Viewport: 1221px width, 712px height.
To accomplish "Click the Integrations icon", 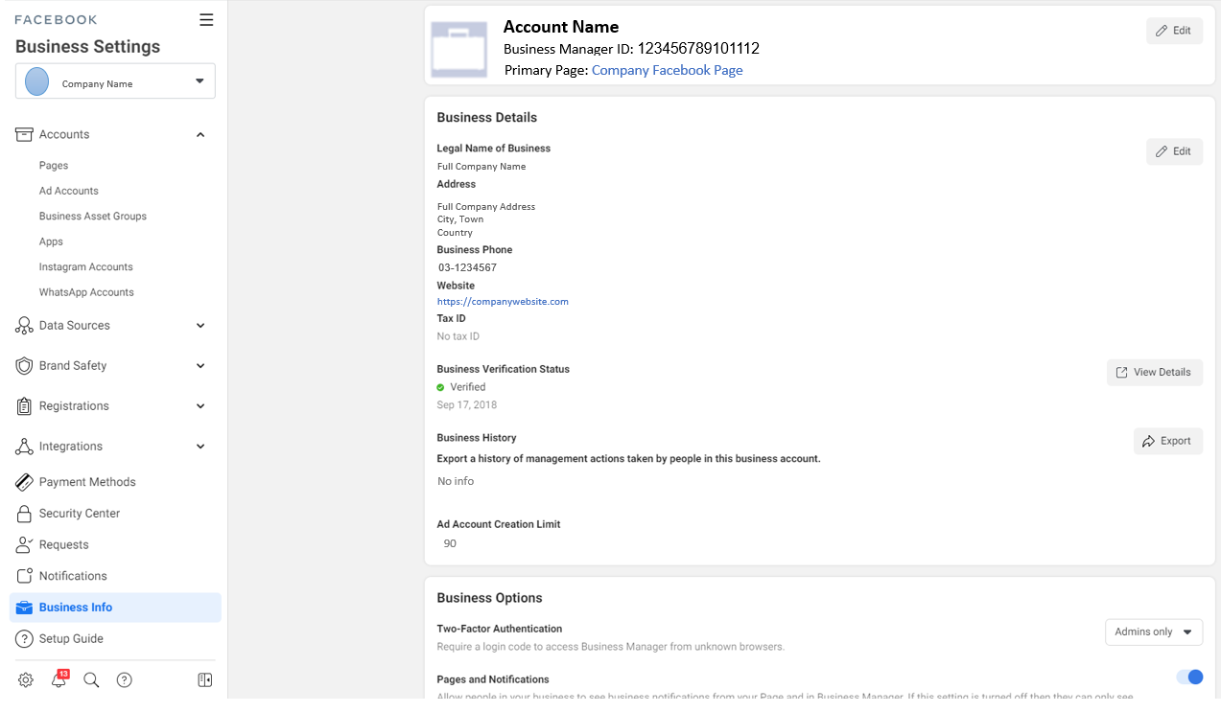I will tap(24, 447).
